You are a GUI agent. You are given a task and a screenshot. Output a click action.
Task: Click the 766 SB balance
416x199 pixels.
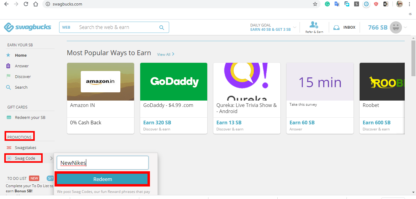[378, 27]
